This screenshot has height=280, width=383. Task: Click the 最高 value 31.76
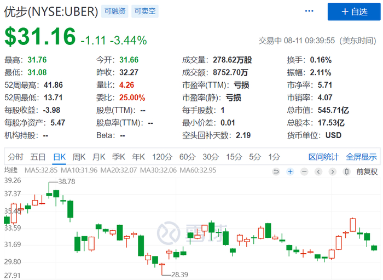click(37, 60)
